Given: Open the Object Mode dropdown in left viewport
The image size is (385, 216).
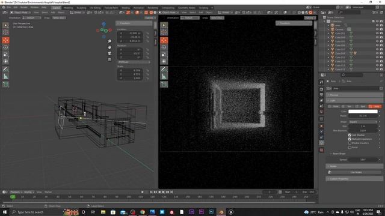Looking at the screenshot, I should 20,13.
